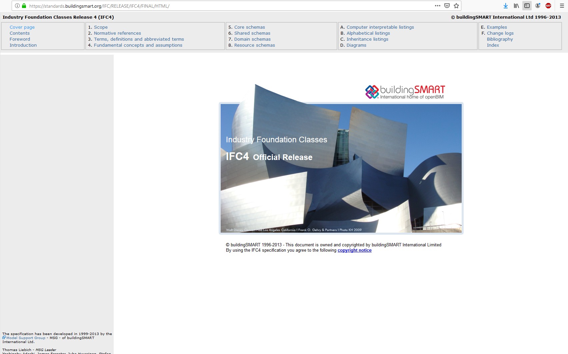Open Change logs annex
Viewport: 568px width, 354px height.
pos(500,33)
